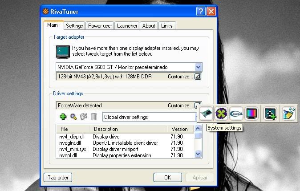The image size is (300, 191).
Task: Click the 'ForceWare detected' text
Action: [x=80, y=106]
